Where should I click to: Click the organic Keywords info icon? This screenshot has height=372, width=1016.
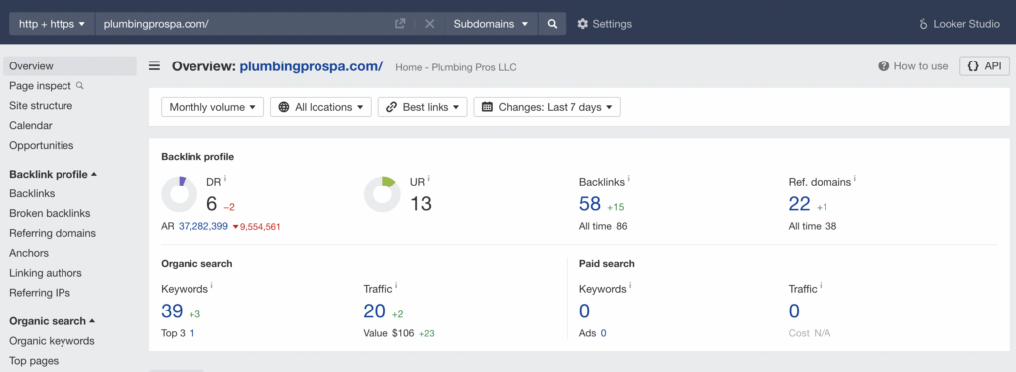212,286
